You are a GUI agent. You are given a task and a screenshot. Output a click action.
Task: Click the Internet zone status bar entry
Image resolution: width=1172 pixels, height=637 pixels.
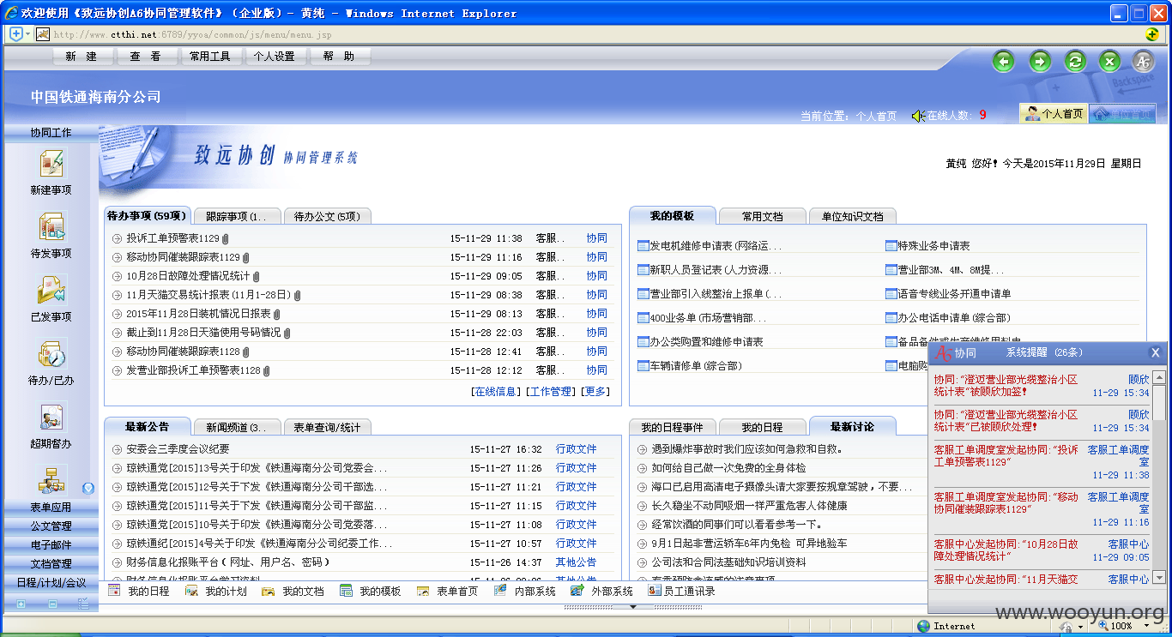tap(945, 626)
